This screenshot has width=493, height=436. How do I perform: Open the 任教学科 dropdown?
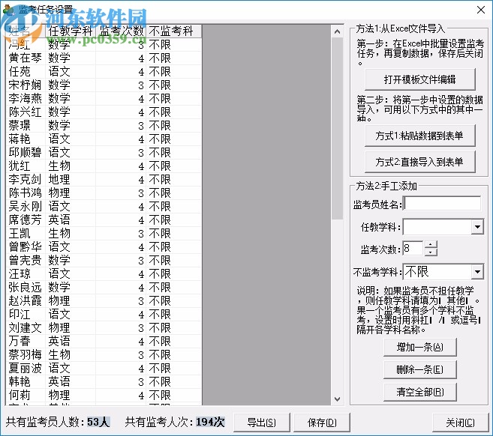[477, 227]
